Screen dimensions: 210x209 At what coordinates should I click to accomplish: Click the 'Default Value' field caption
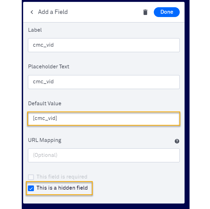[x=45, y=103]
